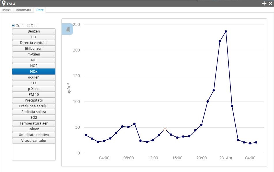Switch to the Indici tab
Image resolution: width=274 pixels, height=172 pixels.
pos(6,10)
